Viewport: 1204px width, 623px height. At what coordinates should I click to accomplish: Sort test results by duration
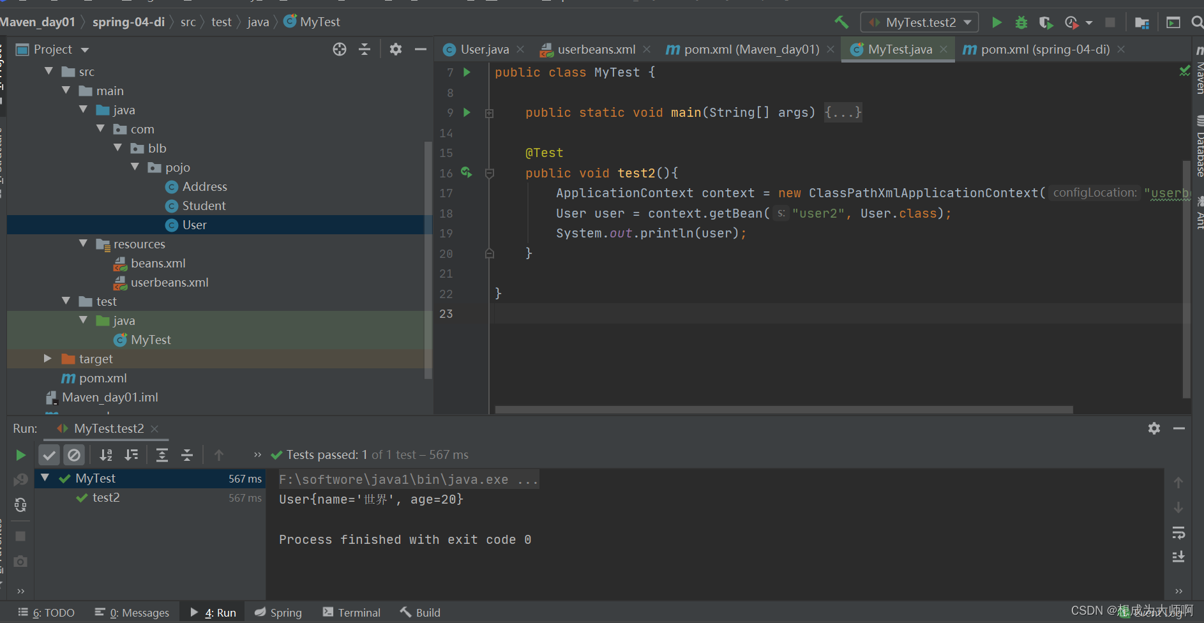click(x=131, y=455)
